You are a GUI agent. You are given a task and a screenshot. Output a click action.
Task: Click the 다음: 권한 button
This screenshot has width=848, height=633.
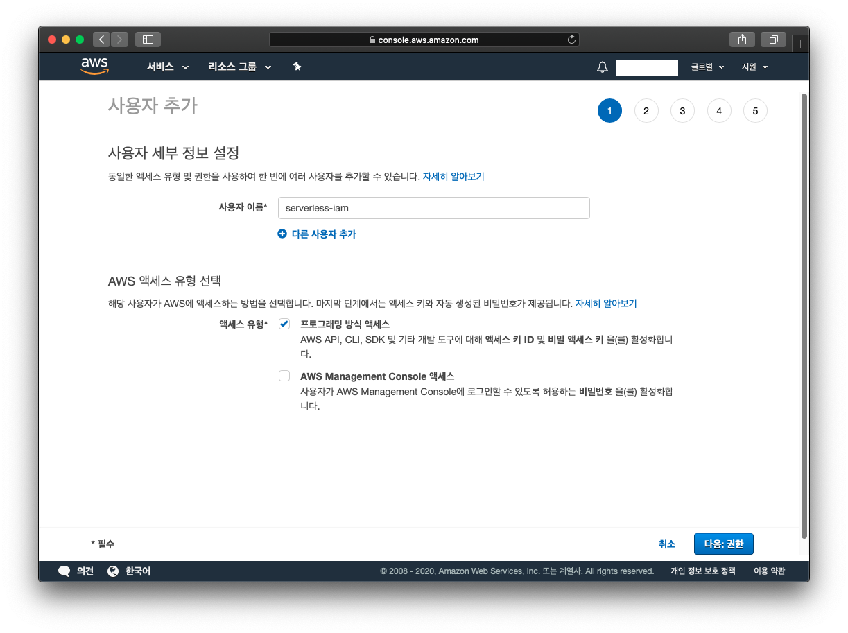(x=723, y=544)
